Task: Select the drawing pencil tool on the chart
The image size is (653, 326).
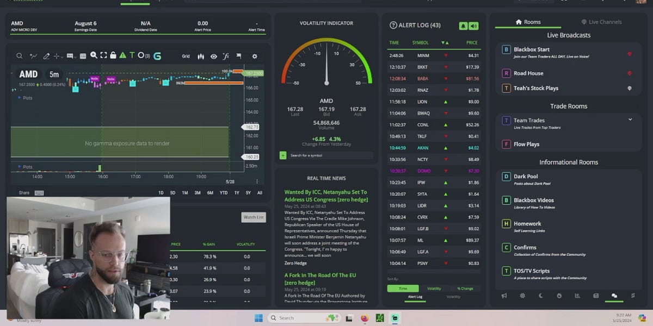Action: pos(46,56)
